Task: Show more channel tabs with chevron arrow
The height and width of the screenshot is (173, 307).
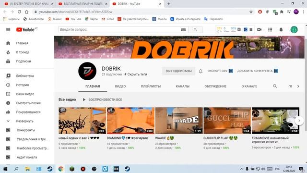Action: pyautogui.click(x=298, y=86)
